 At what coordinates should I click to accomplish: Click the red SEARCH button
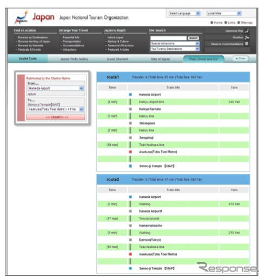click(56, 117)
